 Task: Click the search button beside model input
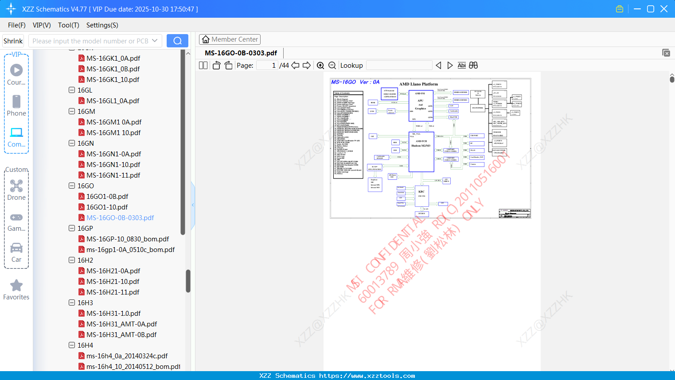click(177, 41)
